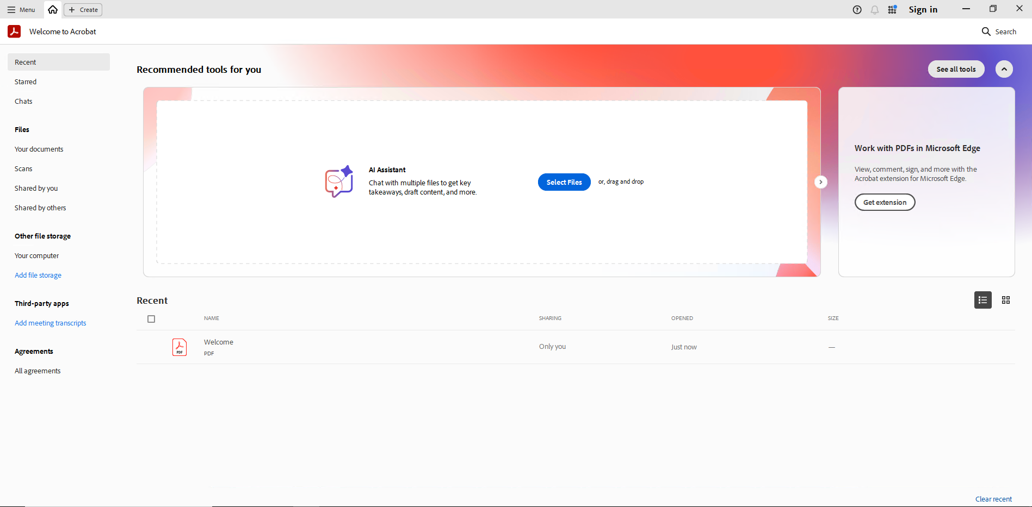
Task: Click the Get extension button
Action: point(885,202)
